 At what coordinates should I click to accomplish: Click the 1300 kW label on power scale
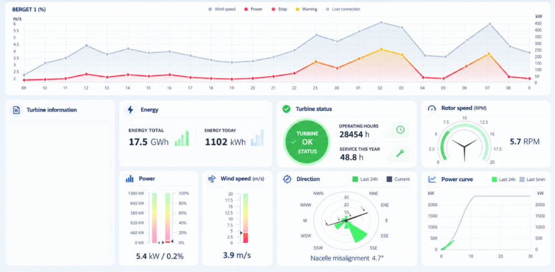pyautogui.click(x=136, y=194)
